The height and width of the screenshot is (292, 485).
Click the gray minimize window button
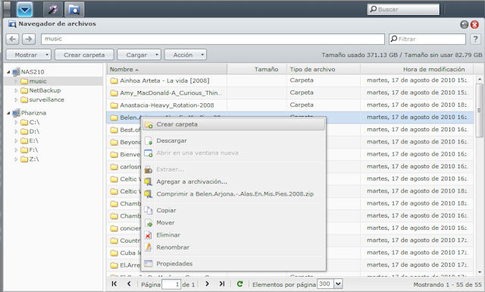point(464,24)
